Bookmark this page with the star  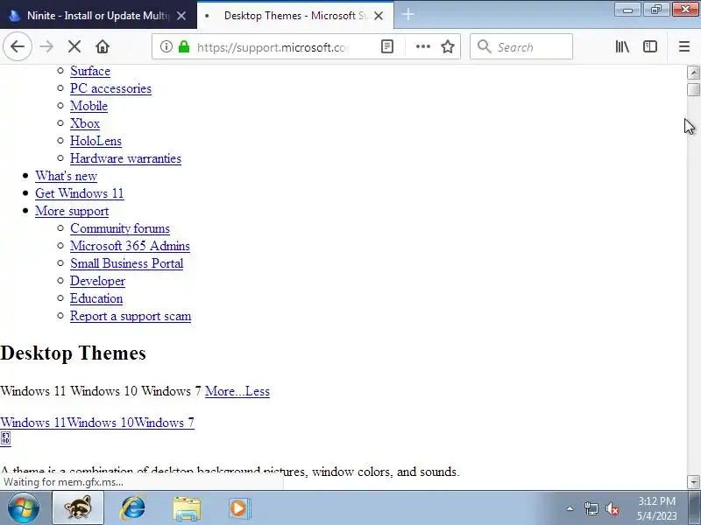(x=448, y=46)
